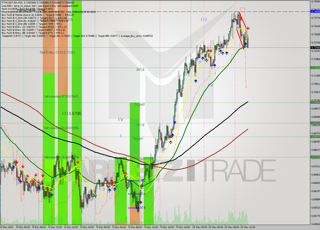Click the red sell arrow above latest candles
320x230 pixels.
248,28
